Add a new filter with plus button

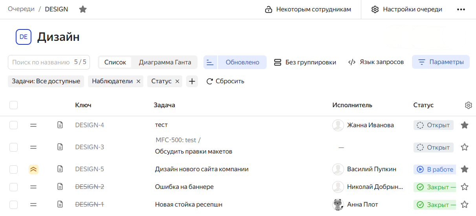tap(192, 81)
